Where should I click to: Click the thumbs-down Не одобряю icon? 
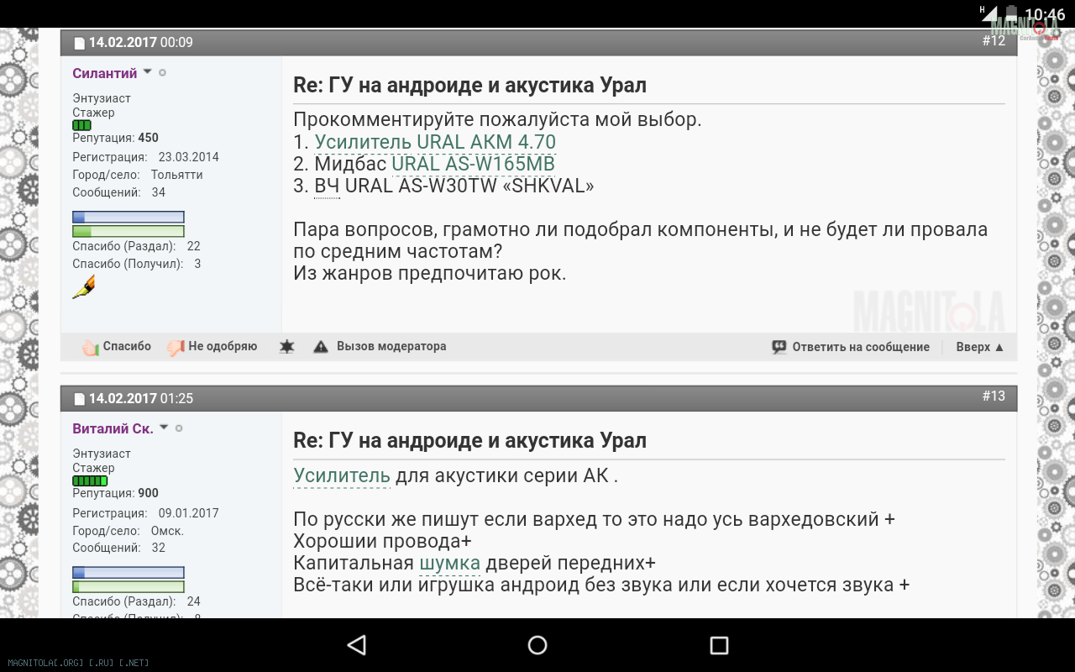click(176, 347)
